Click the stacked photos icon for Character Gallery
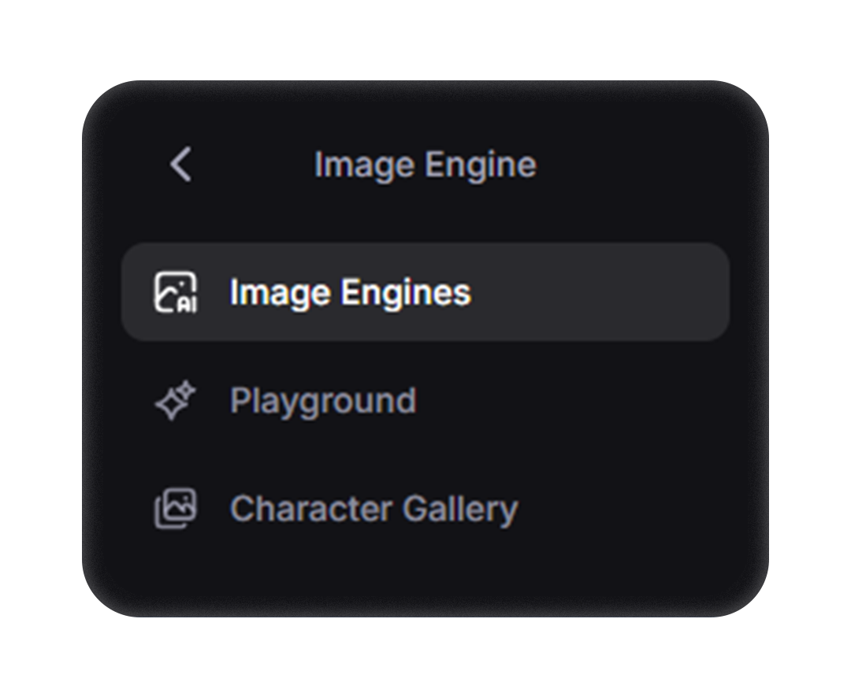This screenshot has width=851, height=693. coord(177,508)
